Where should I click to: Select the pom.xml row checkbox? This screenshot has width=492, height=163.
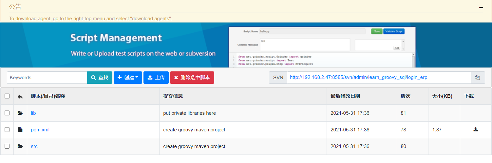[x=7, y=130]
